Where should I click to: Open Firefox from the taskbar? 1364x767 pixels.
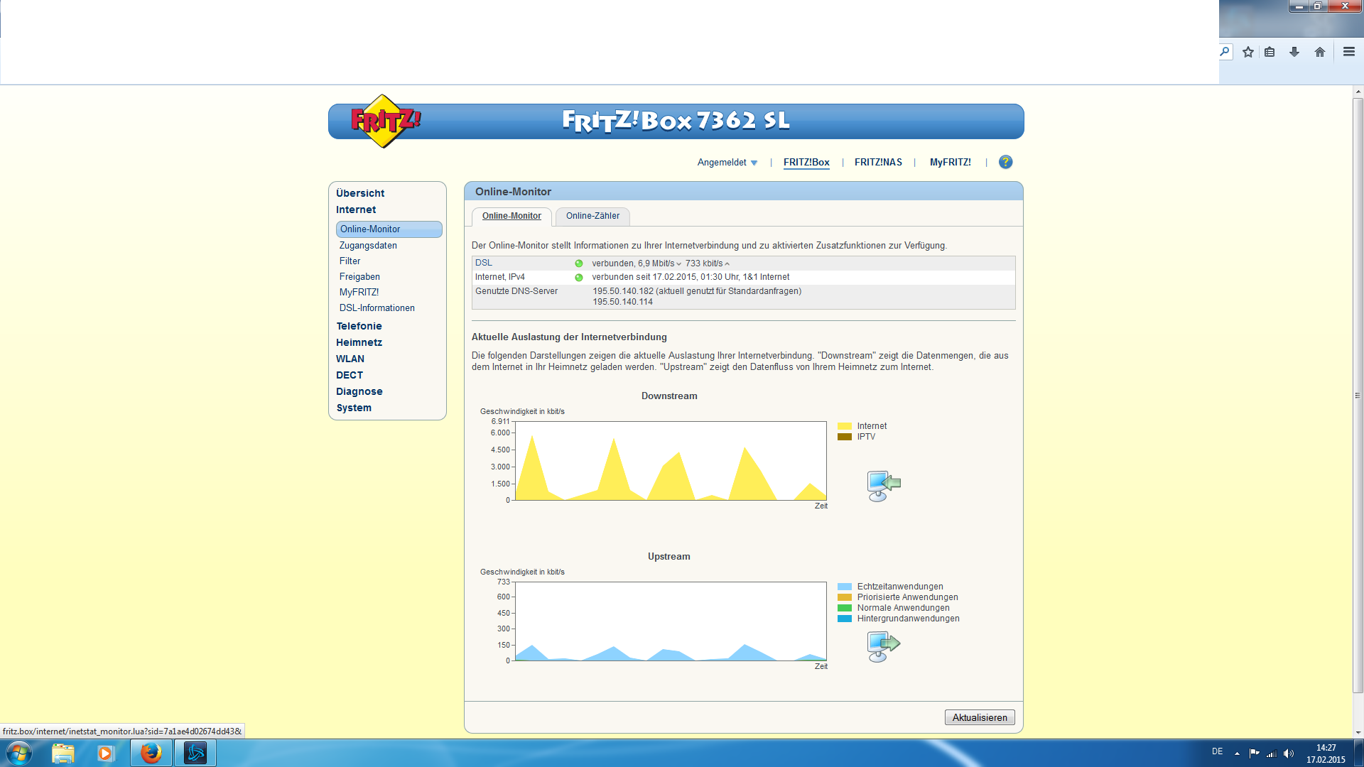point(151,753)
